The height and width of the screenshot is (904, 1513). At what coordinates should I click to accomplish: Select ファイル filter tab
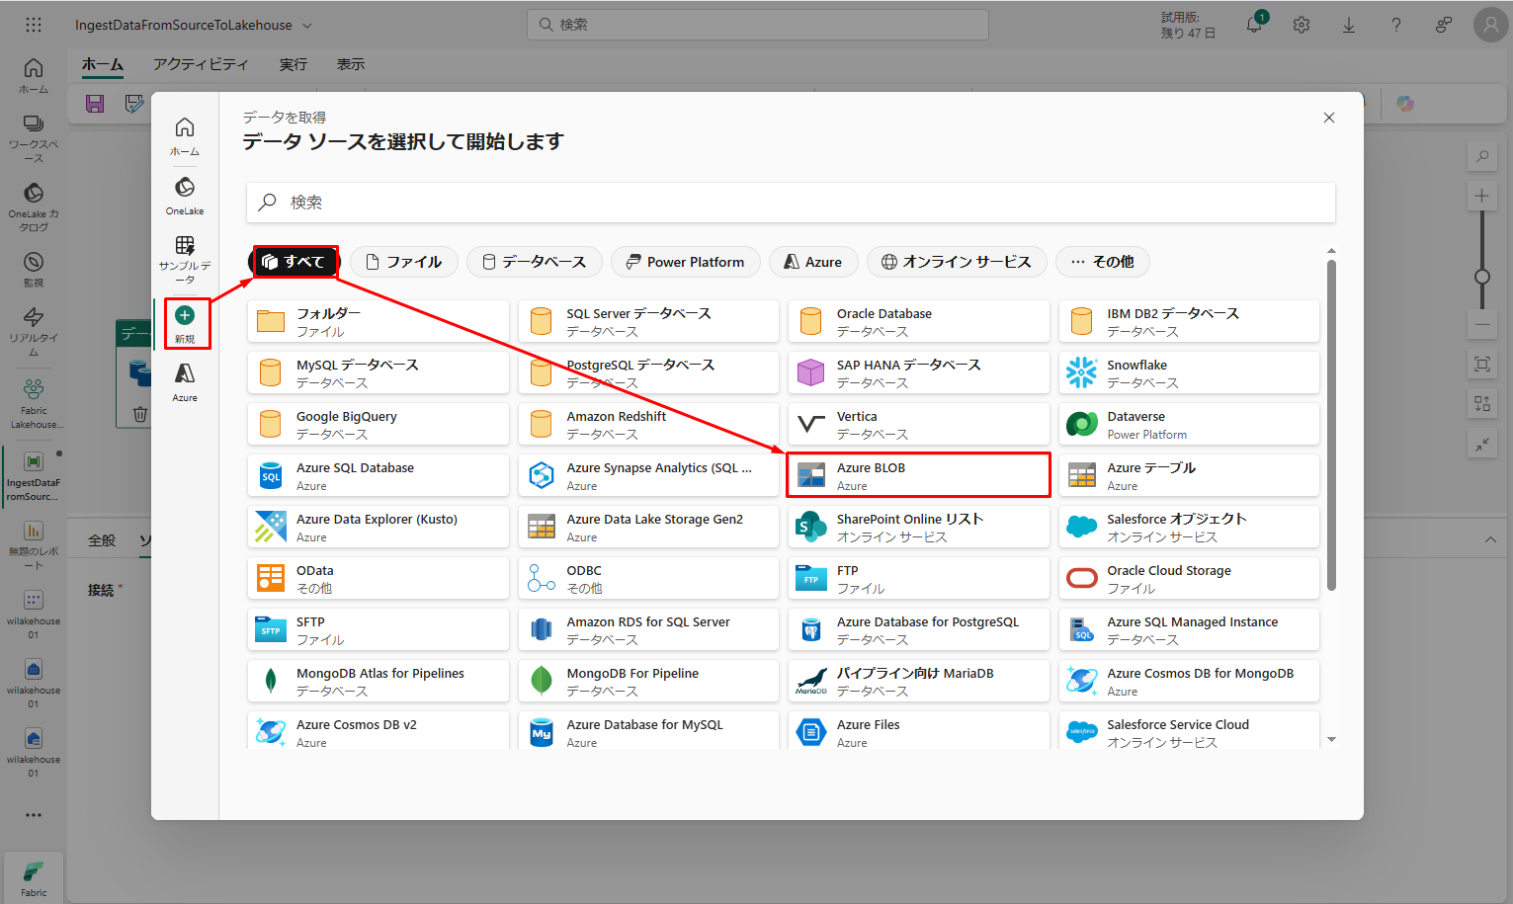(x=403, y=262)
